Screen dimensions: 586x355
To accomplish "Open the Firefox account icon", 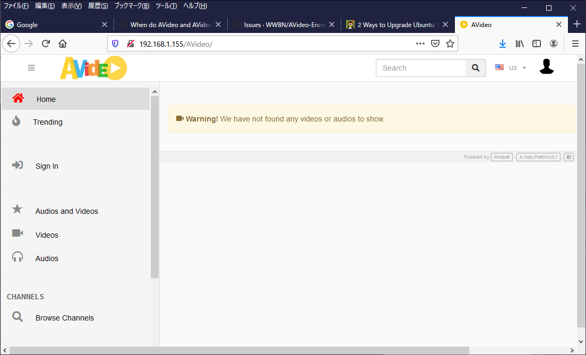I will tap(554, 44).
